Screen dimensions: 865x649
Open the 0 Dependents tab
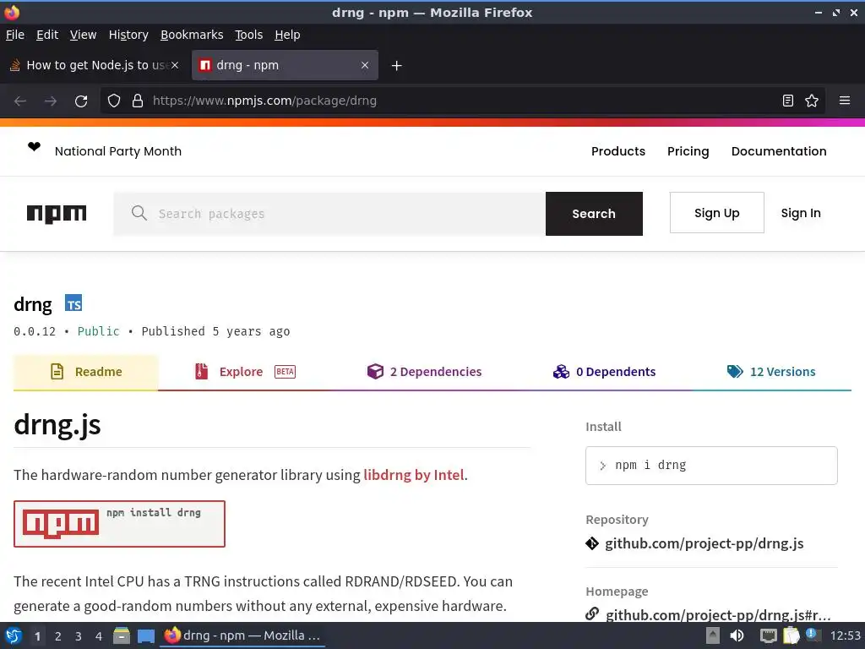pos(604,372)
